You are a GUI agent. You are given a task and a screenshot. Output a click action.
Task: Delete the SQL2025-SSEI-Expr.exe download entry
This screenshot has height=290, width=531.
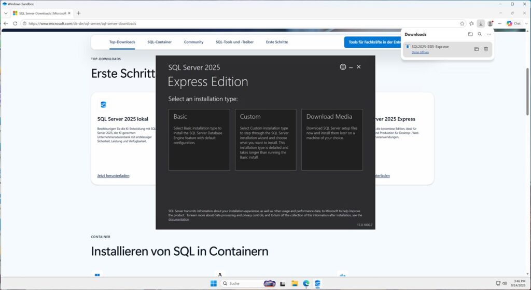coord(486,49)
